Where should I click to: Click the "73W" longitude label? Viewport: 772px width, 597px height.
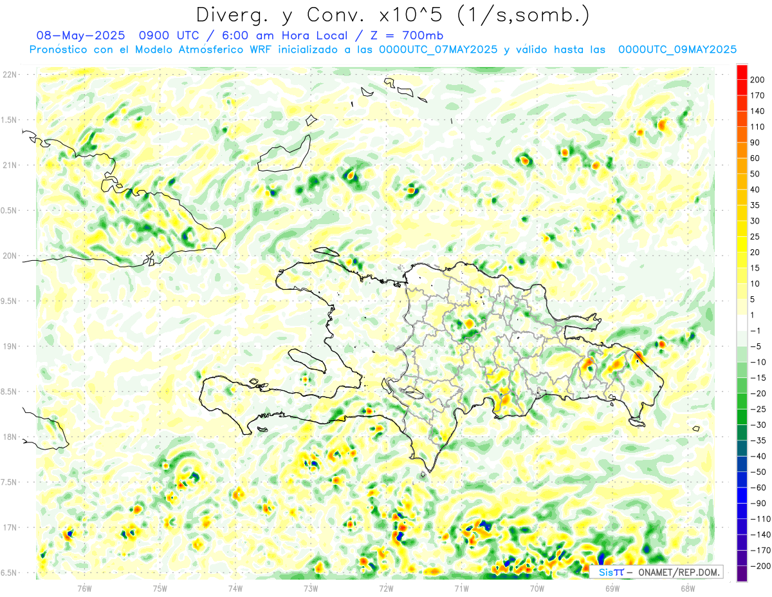point(311,588)
